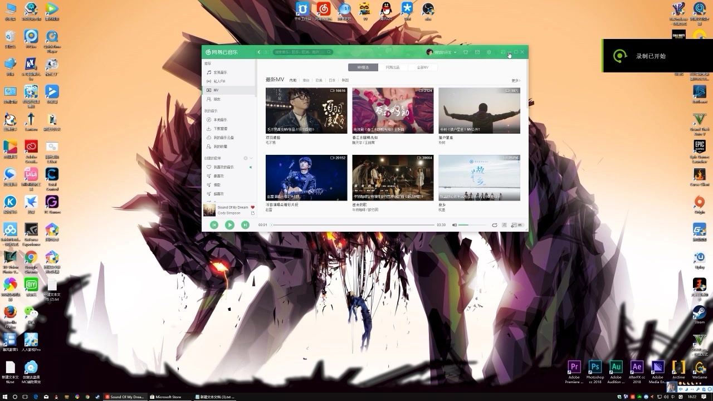This screenshot has height=401, width=713.
Task: Open the settings gear in NetEase Music
Action: pyautogui.click(x=489, y=52)
